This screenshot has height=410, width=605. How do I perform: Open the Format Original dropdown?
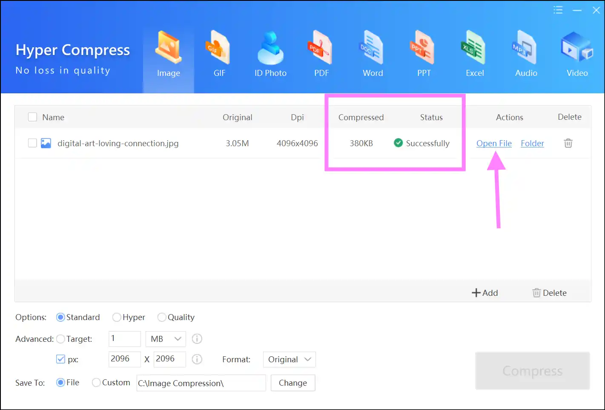click(289, 359)
